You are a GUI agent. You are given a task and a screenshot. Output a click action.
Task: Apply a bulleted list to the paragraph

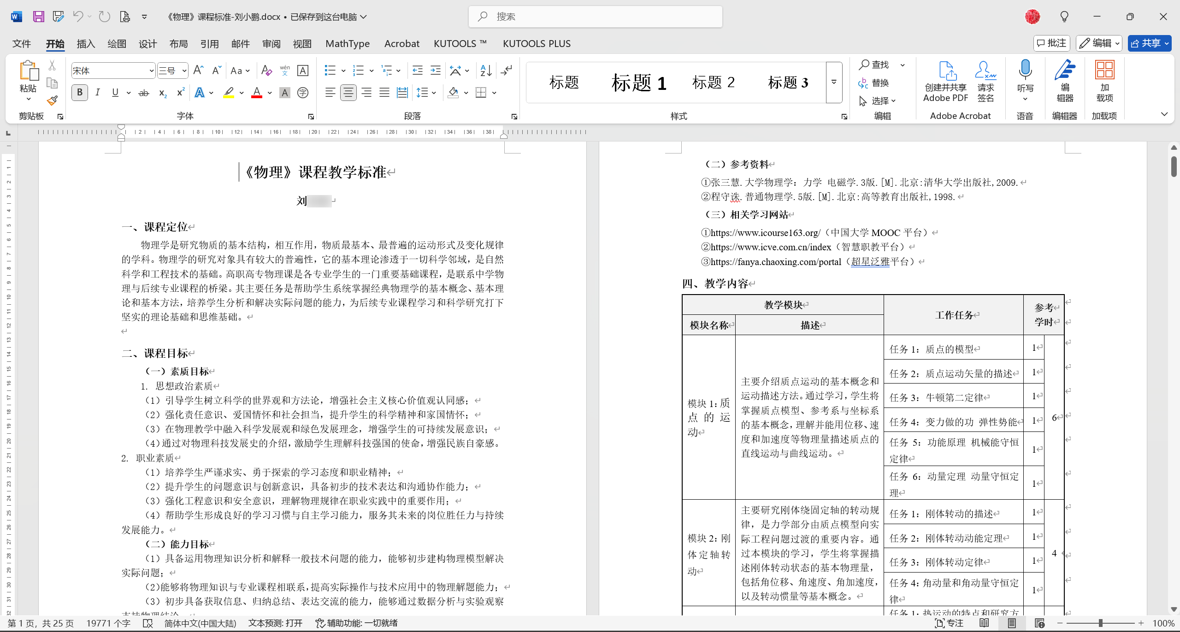pos(330,71)
